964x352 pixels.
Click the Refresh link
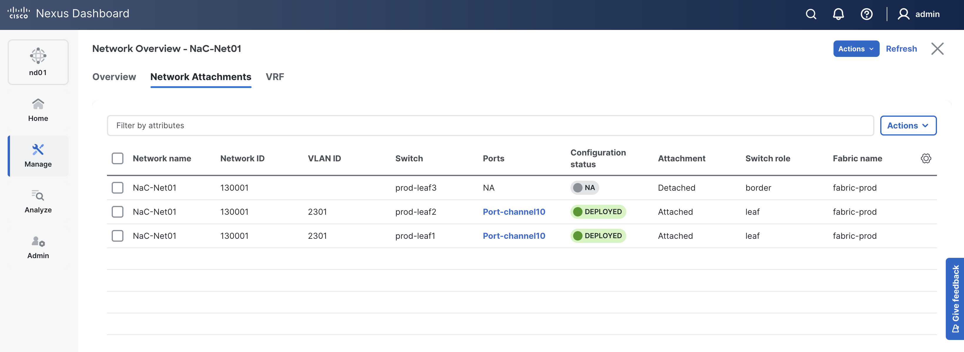click(901, 49)
